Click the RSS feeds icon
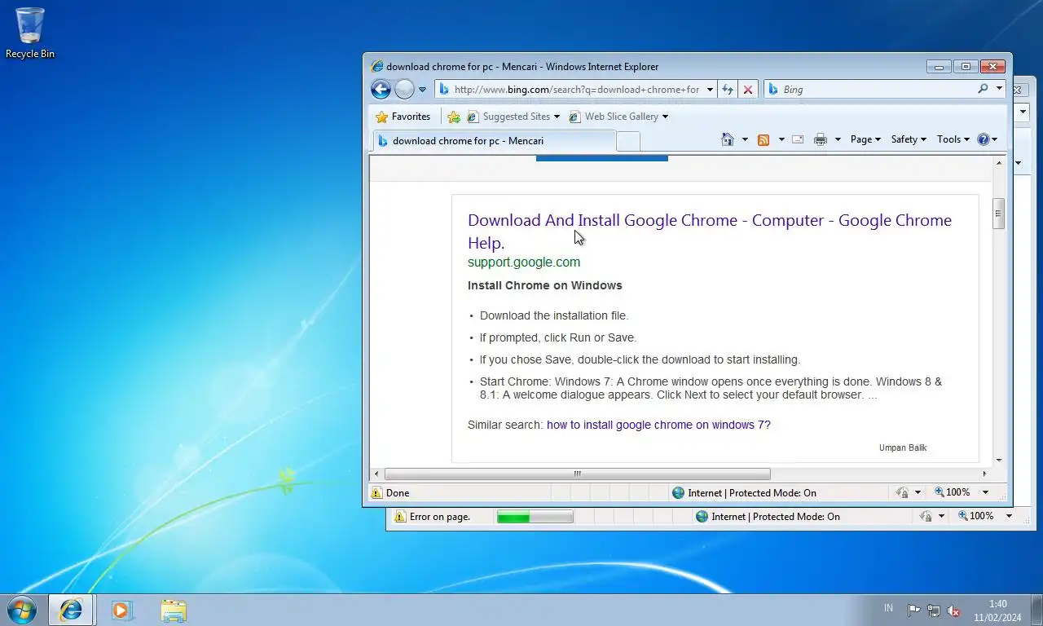 tap(764, 139)
